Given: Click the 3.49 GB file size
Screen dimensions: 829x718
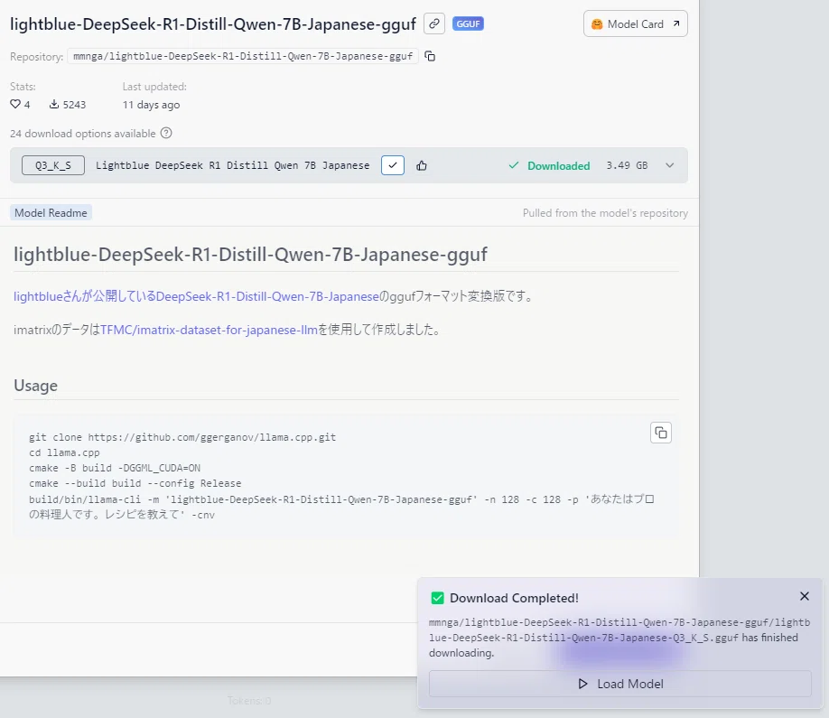Looking at the screenshot, I should 627,165.
